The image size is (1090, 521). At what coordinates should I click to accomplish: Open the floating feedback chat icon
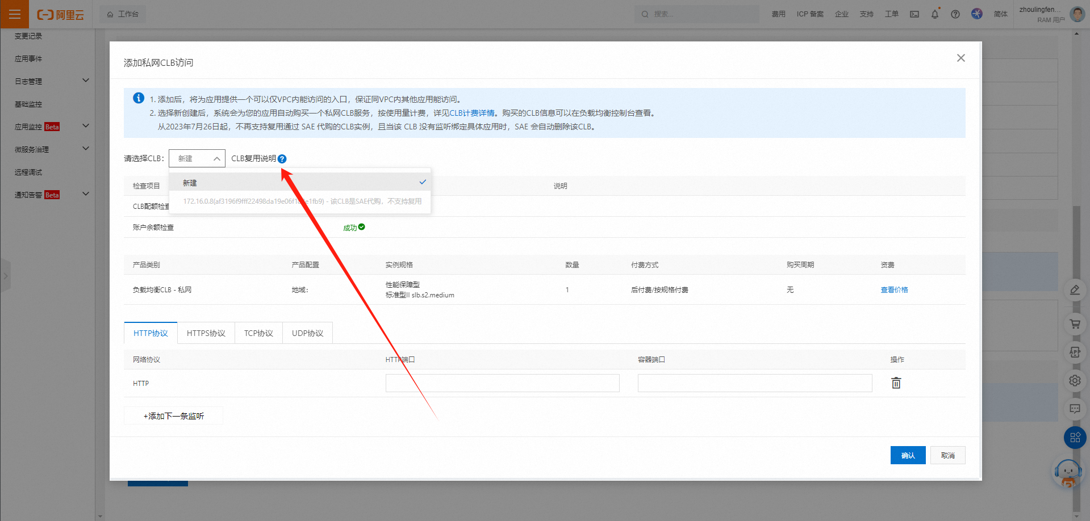pyautogui.click(x=1075, y=409)
